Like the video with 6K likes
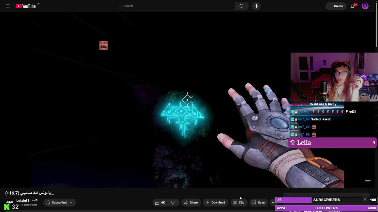378x212 pixels. point(160,203)
